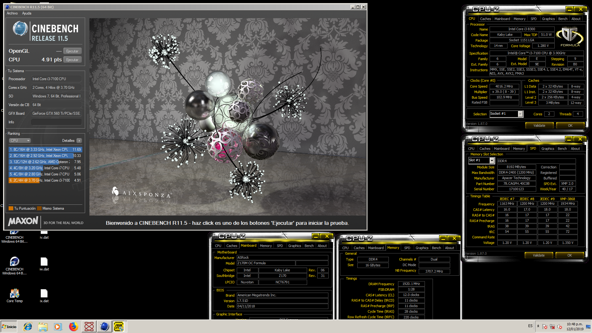Open SPD tab in Mainboard CPU-Z window
This screenshot has width=592, height=333.
click(x=280, y=246)
